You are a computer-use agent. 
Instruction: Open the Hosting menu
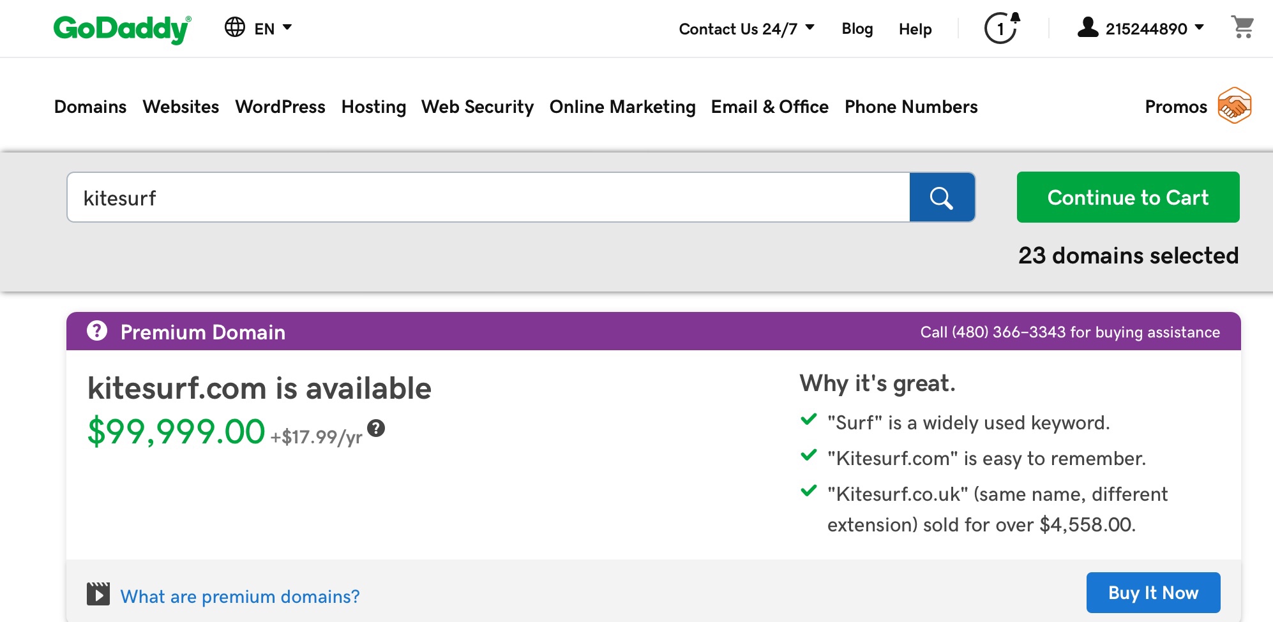pyautogui.click(x=373, y=107)
